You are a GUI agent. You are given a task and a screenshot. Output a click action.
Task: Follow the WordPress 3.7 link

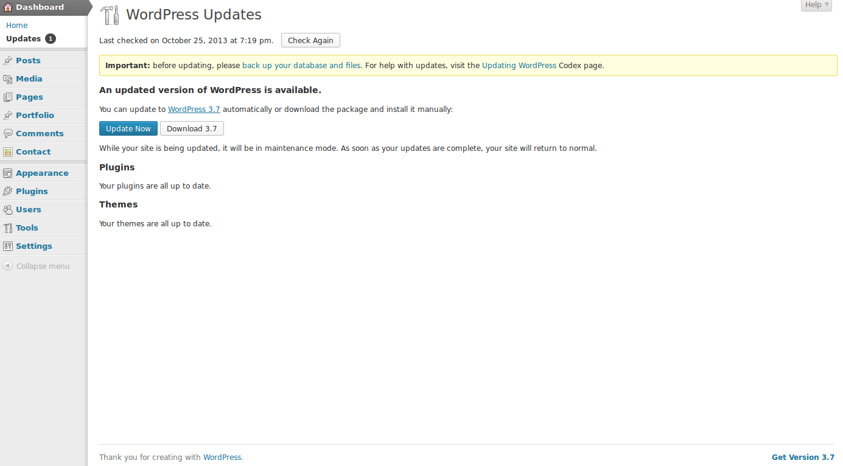pos(194,110)
